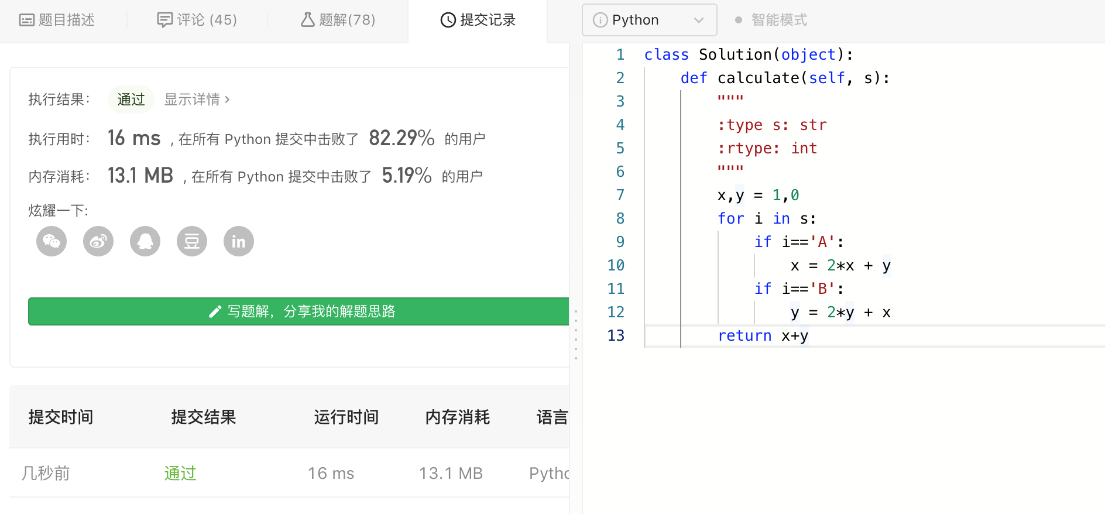Click the 5.19% memory percentile value
Viewport: 1105px width, 514px height.
tap(407, 176)
